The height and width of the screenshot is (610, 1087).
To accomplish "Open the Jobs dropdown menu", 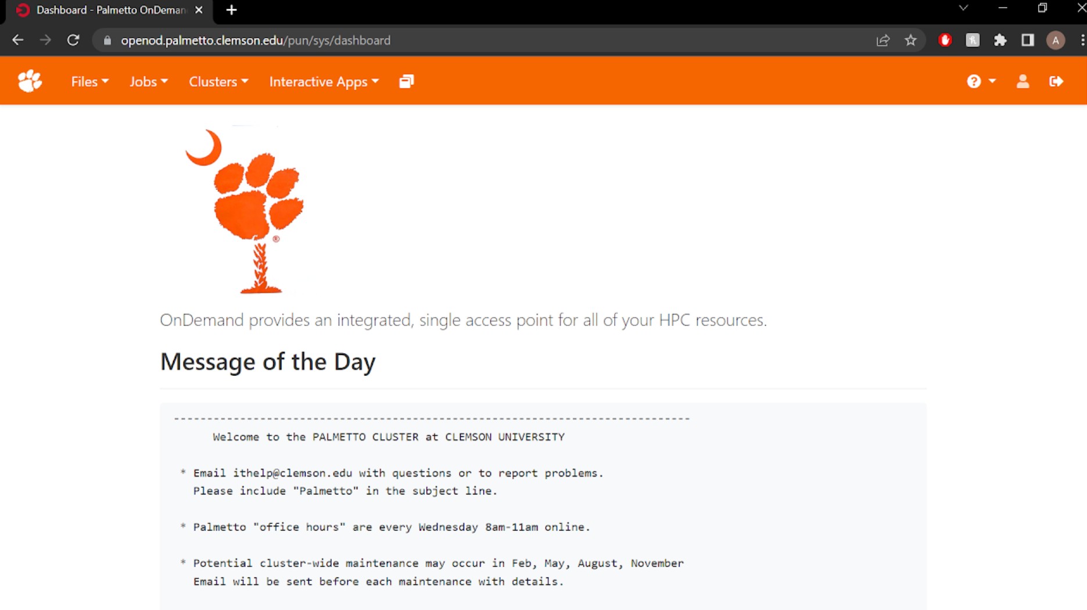I will click(148, 81).
